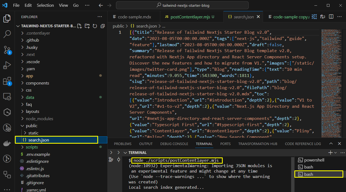Screen dimensions: 346x192
Task: Open the Extensions view
Action: coord(7,81)
